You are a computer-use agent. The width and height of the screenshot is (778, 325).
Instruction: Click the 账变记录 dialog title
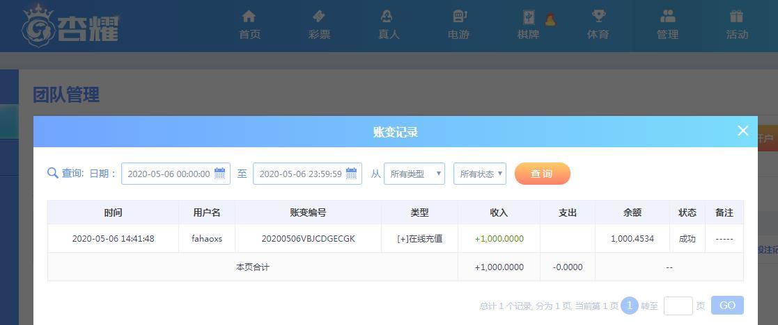396,132
